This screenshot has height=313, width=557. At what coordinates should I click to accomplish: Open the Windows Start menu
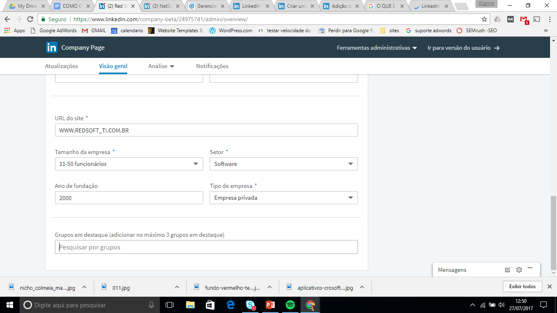click(10, 305)
